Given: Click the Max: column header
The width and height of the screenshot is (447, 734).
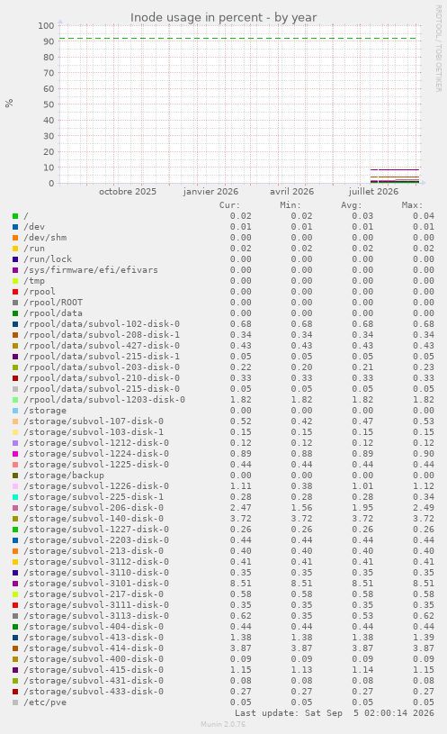Looking at the screenshot, I should click(412, 205).
